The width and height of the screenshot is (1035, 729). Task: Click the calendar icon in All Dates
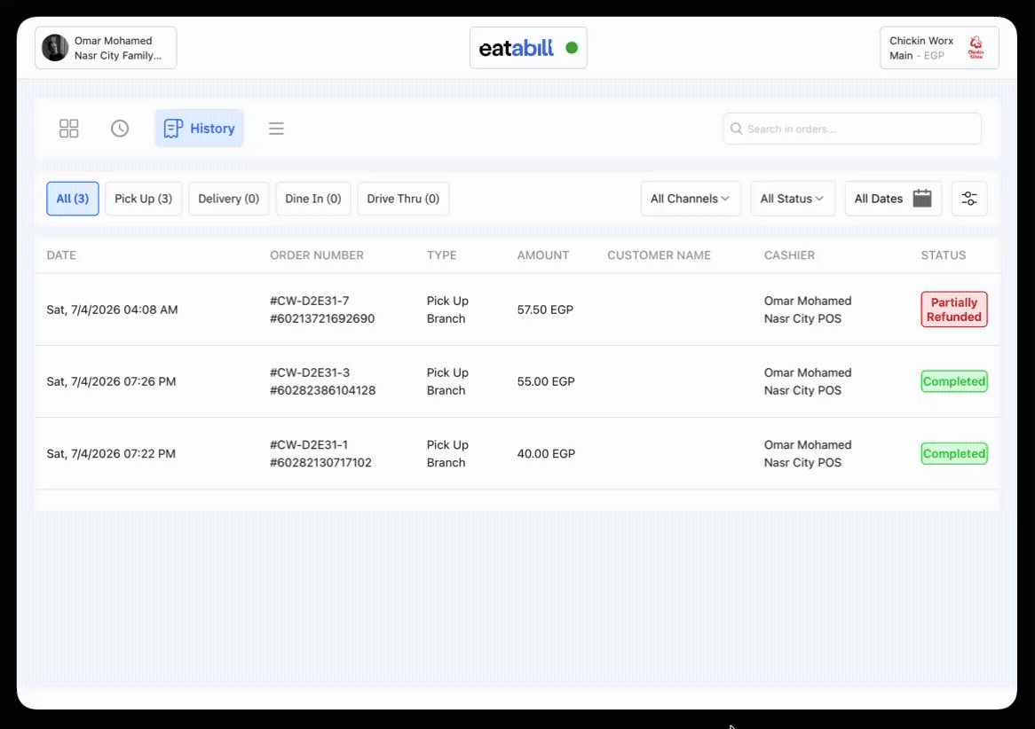coord(922,198)
